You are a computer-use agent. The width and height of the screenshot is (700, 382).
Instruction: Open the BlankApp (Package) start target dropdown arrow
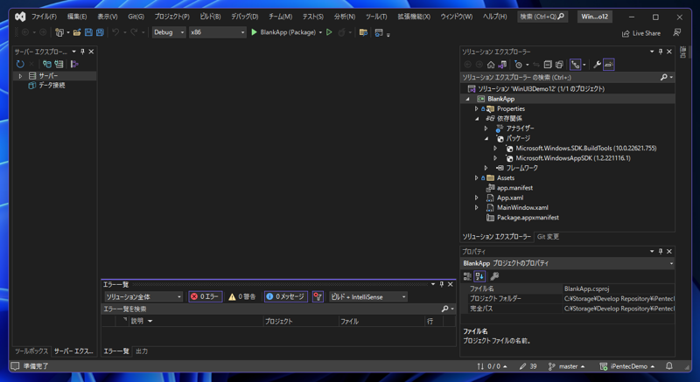pyautogui.click(x=320, y=32)
